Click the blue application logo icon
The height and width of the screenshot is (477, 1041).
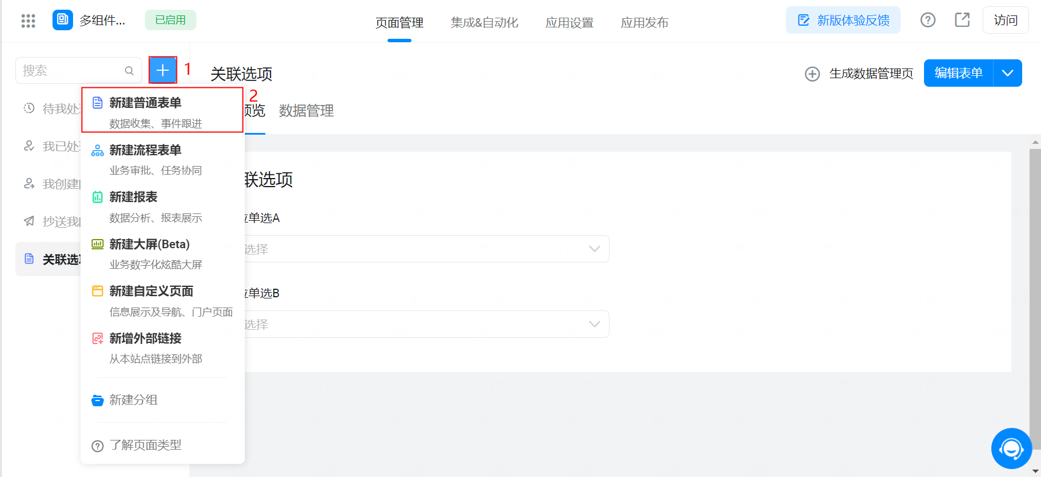[x=63, y=20]
